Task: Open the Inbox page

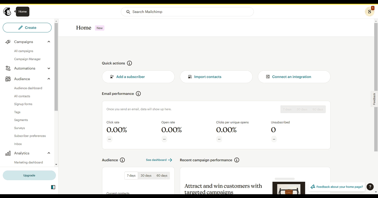Action: coord(18,144)
